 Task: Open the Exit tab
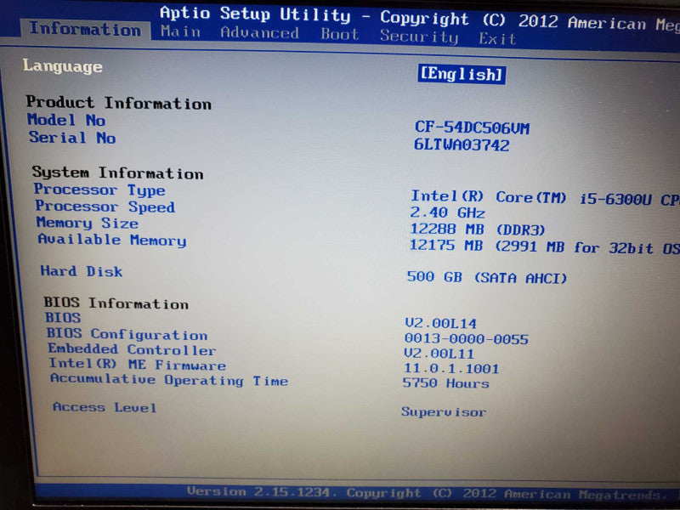[497, 38]
